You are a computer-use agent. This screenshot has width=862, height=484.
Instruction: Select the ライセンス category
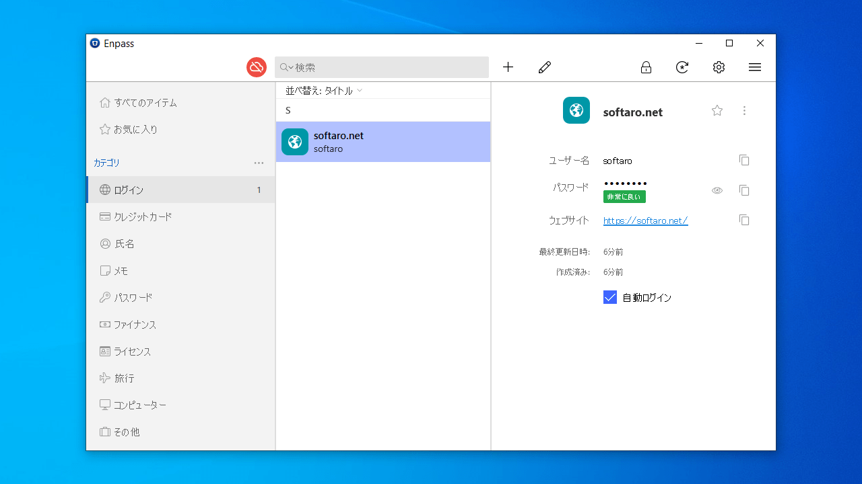(180, 351)
